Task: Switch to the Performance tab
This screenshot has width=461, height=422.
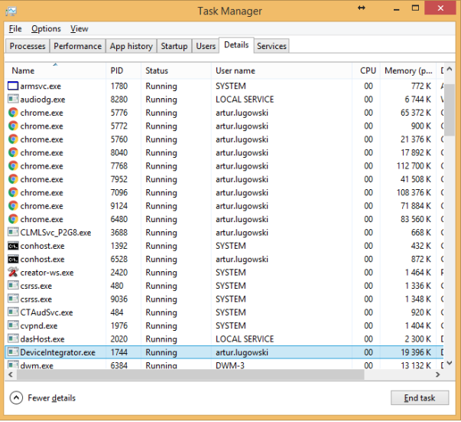Action: 77,46
